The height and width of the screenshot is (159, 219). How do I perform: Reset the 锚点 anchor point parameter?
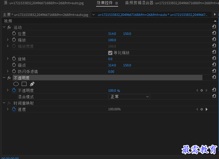(x=214, y=64)
